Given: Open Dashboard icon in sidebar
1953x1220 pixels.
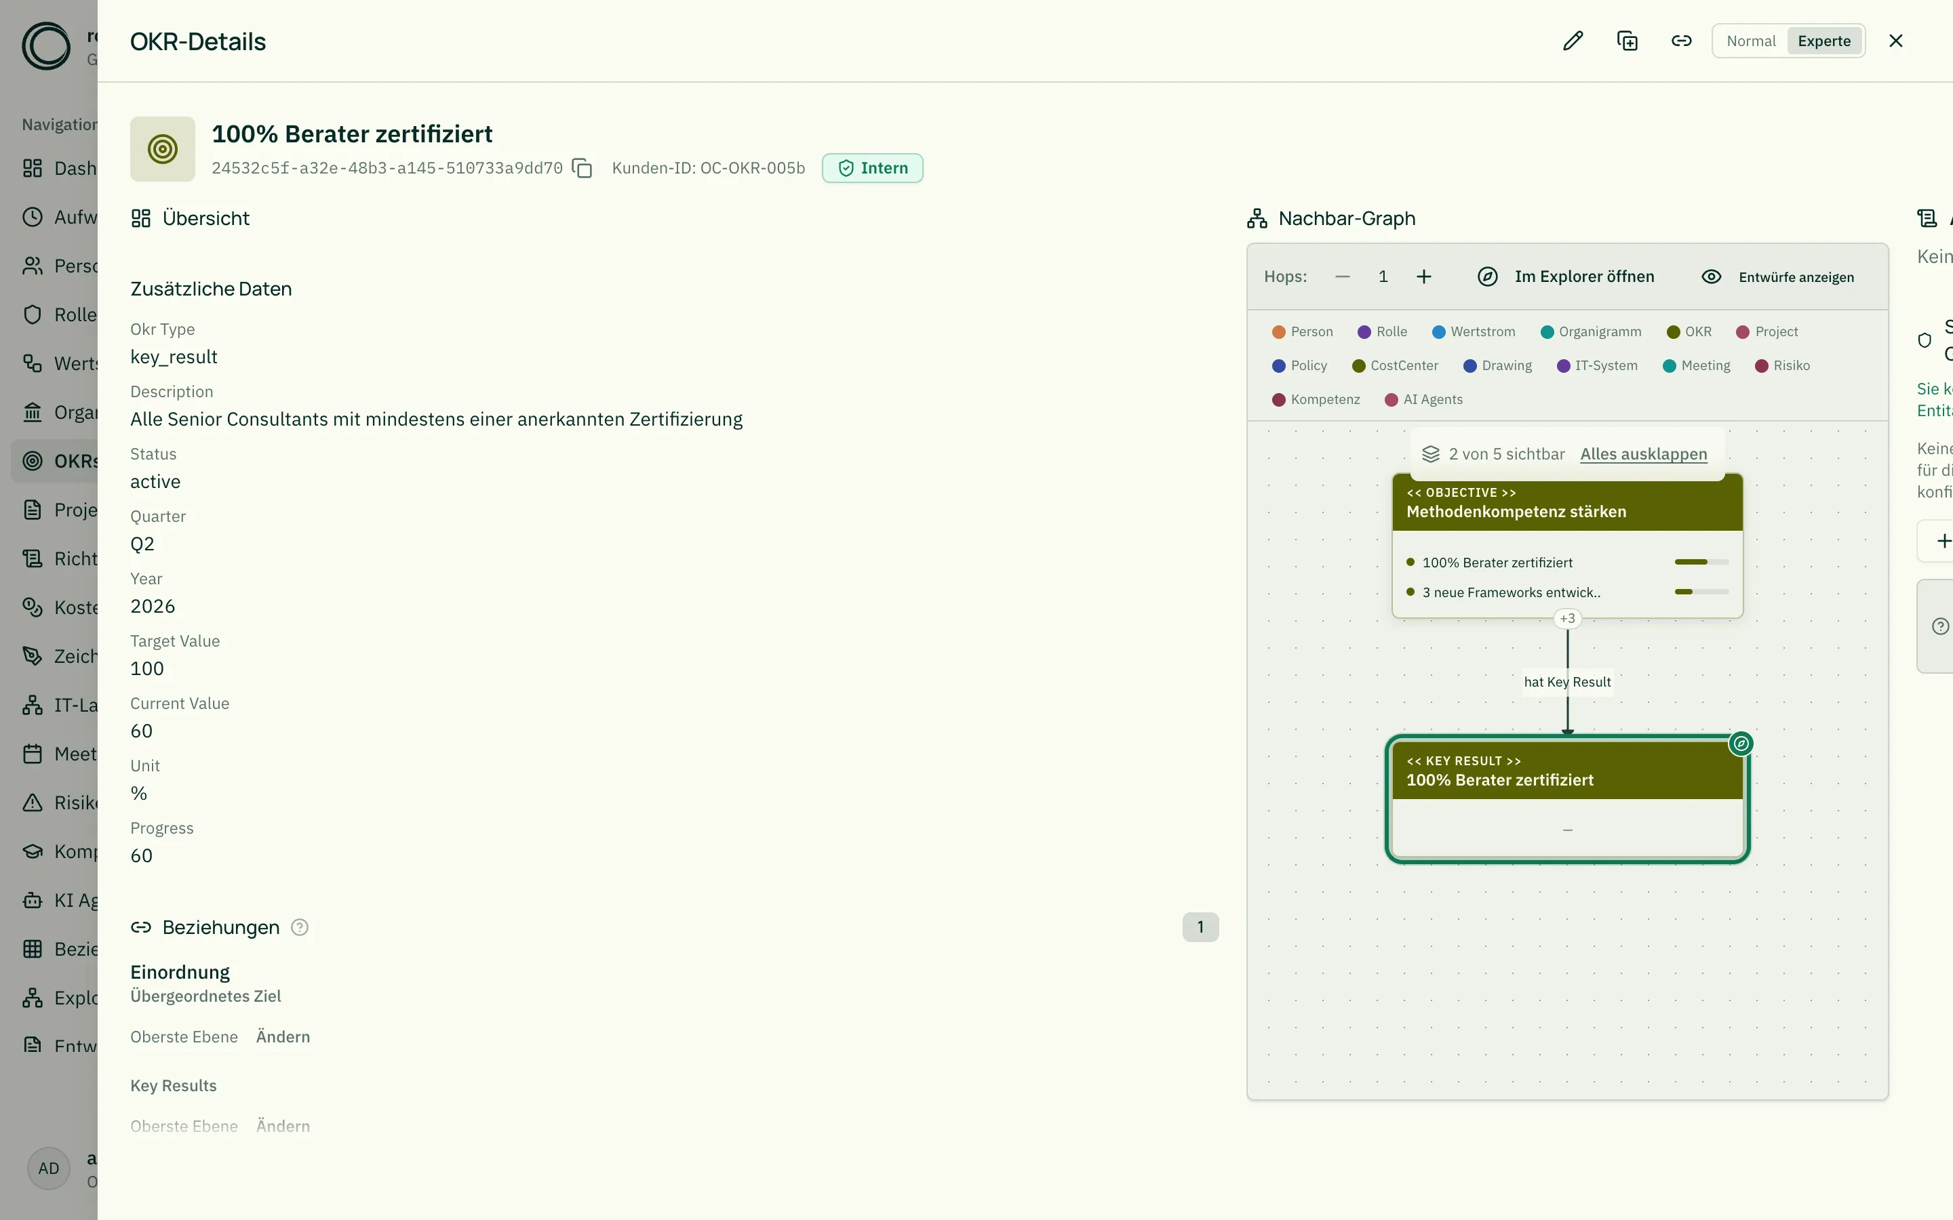Looking at the screenshot, I should 33,168.
